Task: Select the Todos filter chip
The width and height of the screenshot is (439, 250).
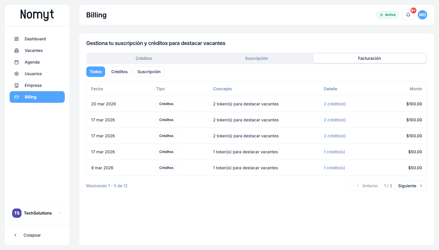Action: coord(96,72)
